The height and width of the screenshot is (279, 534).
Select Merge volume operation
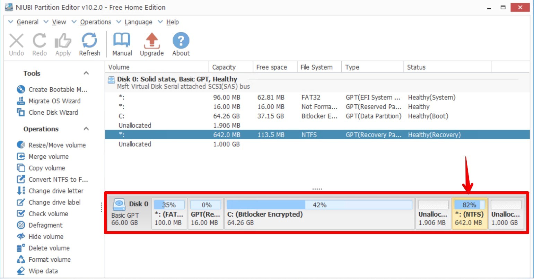click(43, 156)
